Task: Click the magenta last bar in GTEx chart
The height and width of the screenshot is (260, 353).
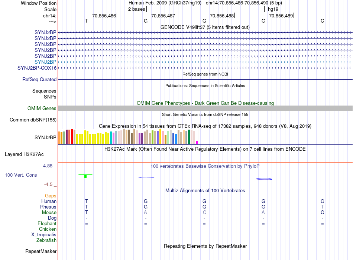Action: coord(197,143)
